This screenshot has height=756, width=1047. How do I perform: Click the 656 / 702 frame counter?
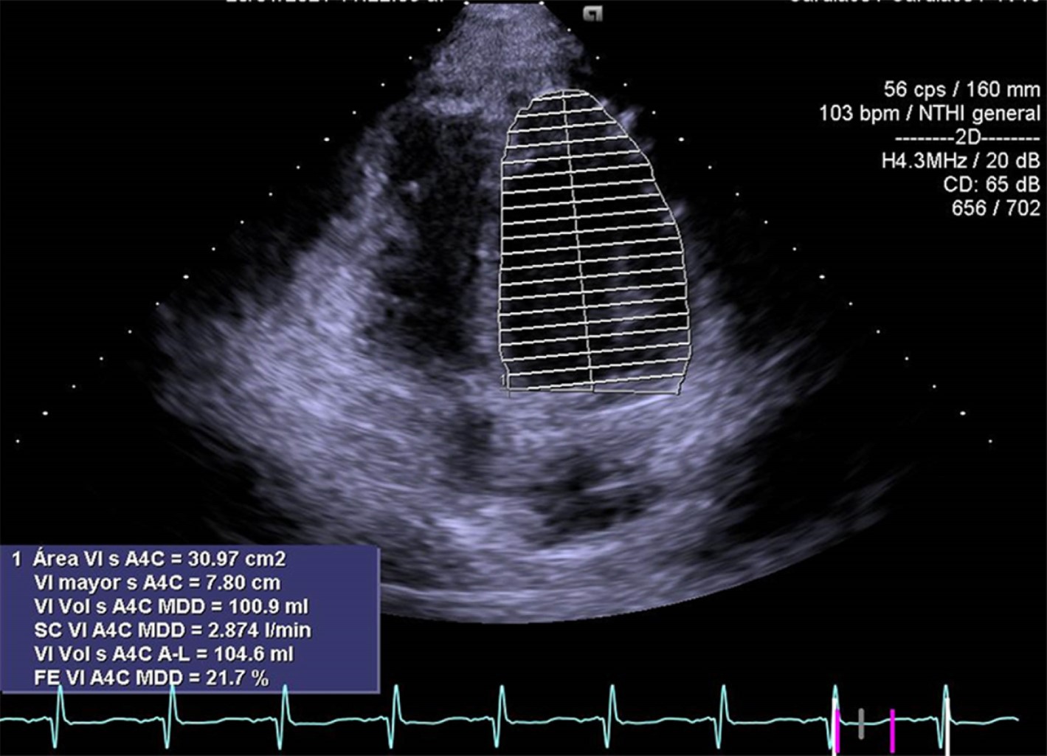[x=995, y=208]
